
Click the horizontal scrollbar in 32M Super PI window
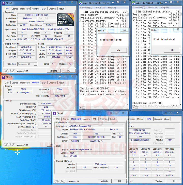(x=155, y=108)
